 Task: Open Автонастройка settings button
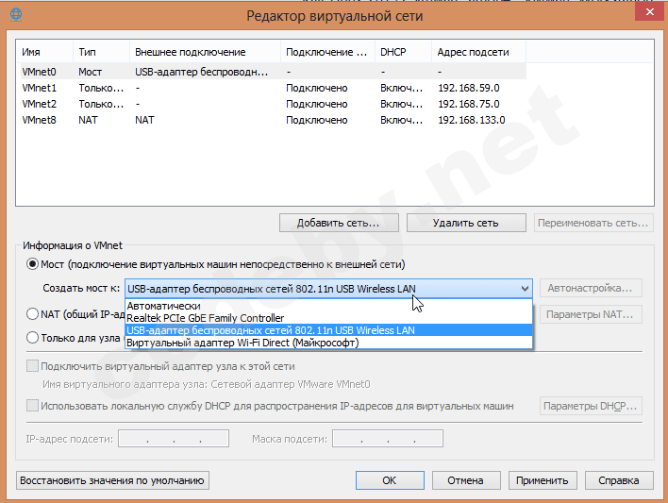click(591, 288)
